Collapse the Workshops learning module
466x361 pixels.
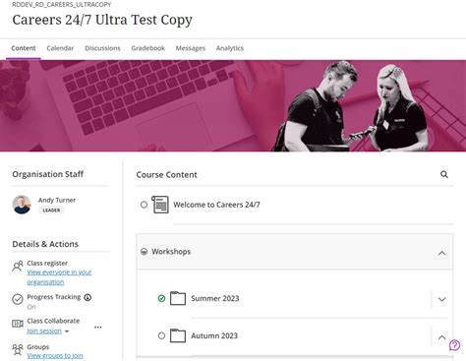point(441,253)
